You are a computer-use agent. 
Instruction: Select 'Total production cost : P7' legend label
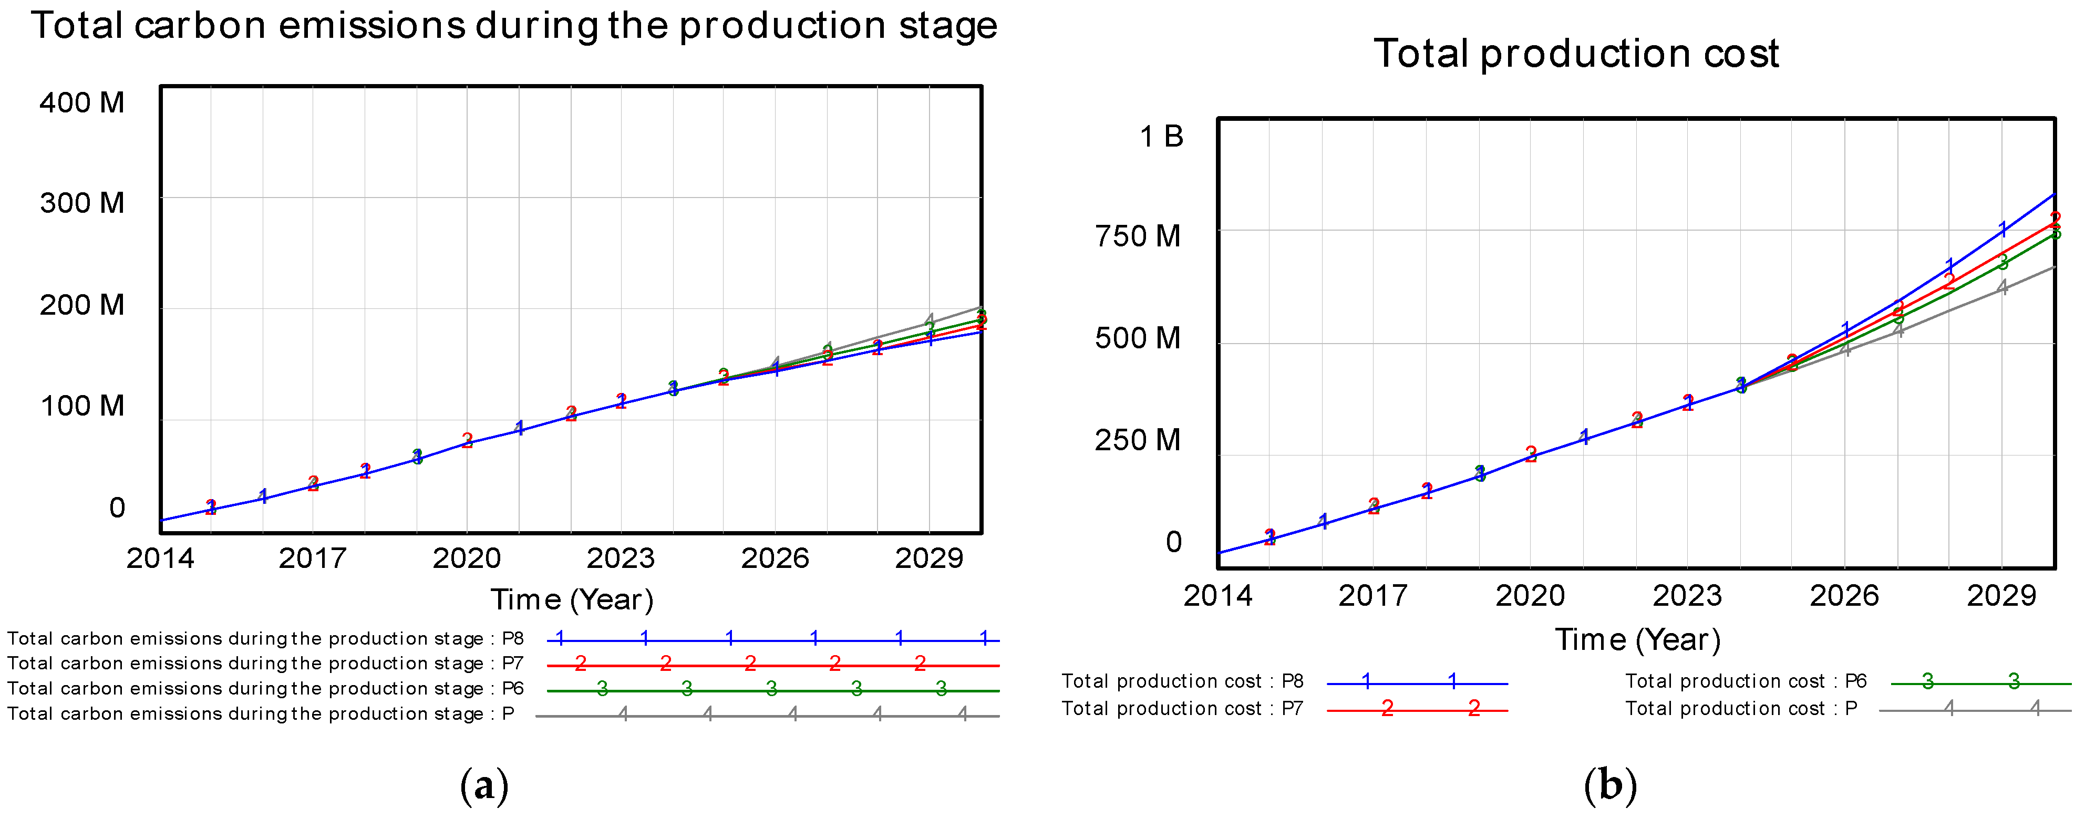(x=1182, y=709)
